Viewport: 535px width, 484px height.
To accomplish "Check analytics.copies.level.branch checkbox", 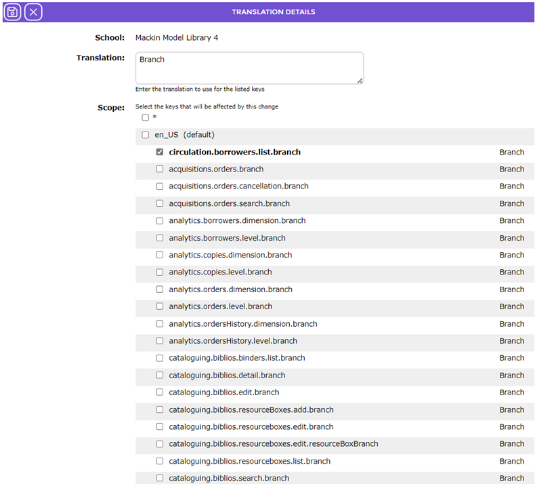I will (160, 273).
